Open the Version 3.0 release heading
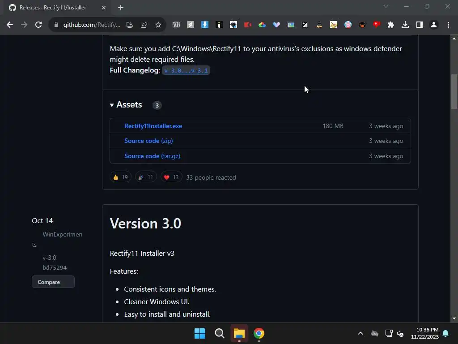The height and width of the screenshot is (344, 458). [x=145, y=224]
